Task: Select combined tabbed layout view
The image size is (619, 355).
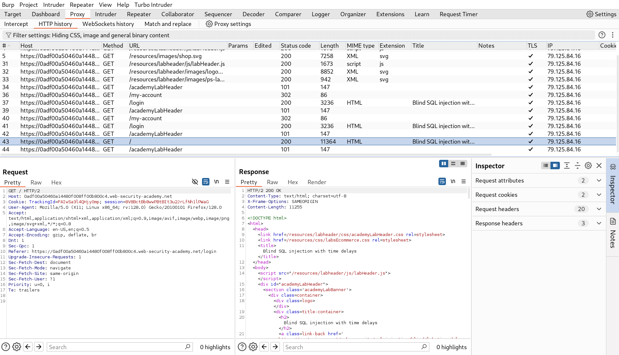Action: [x=462, y=163]
